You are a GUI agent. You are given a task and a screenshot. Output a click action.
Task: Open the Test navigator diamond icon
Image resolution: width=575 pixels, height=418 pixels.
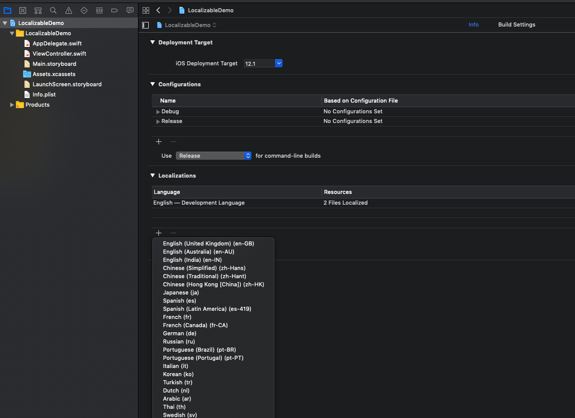(x=84, y=10)
